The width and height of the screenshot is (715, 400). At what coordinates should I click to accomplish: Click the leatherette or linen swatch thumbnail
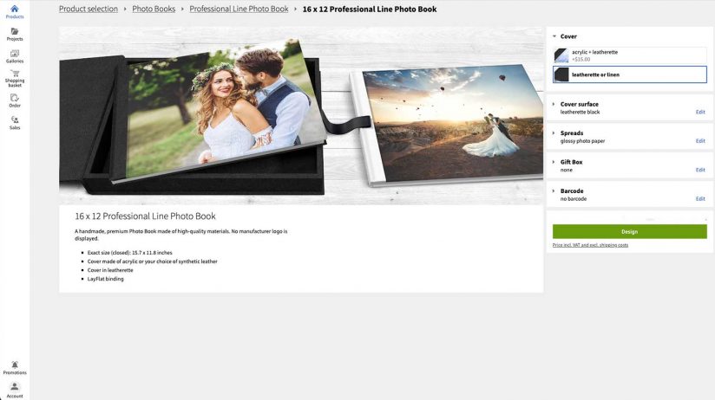(x=561, y=74)
